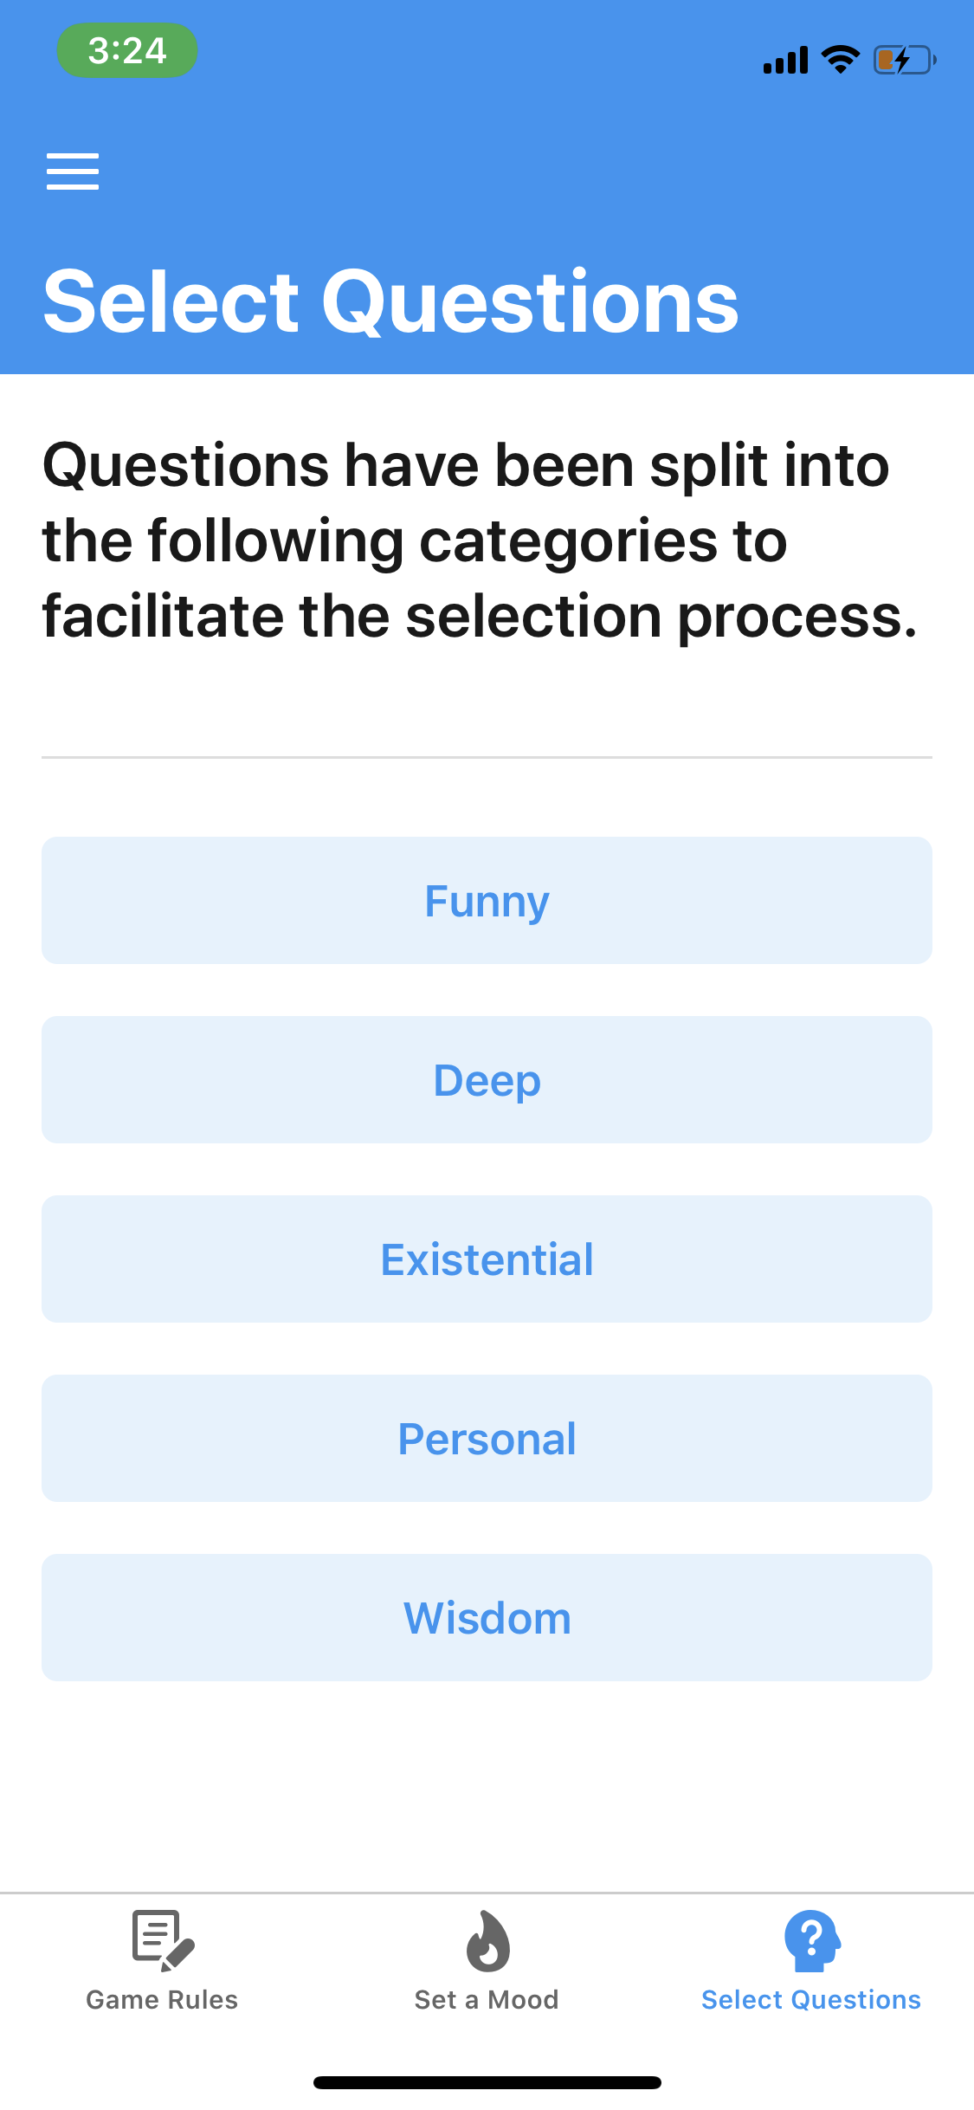Tap the home indicator bar
The width and height of the screenshot is (974, 2110).
487,2082
